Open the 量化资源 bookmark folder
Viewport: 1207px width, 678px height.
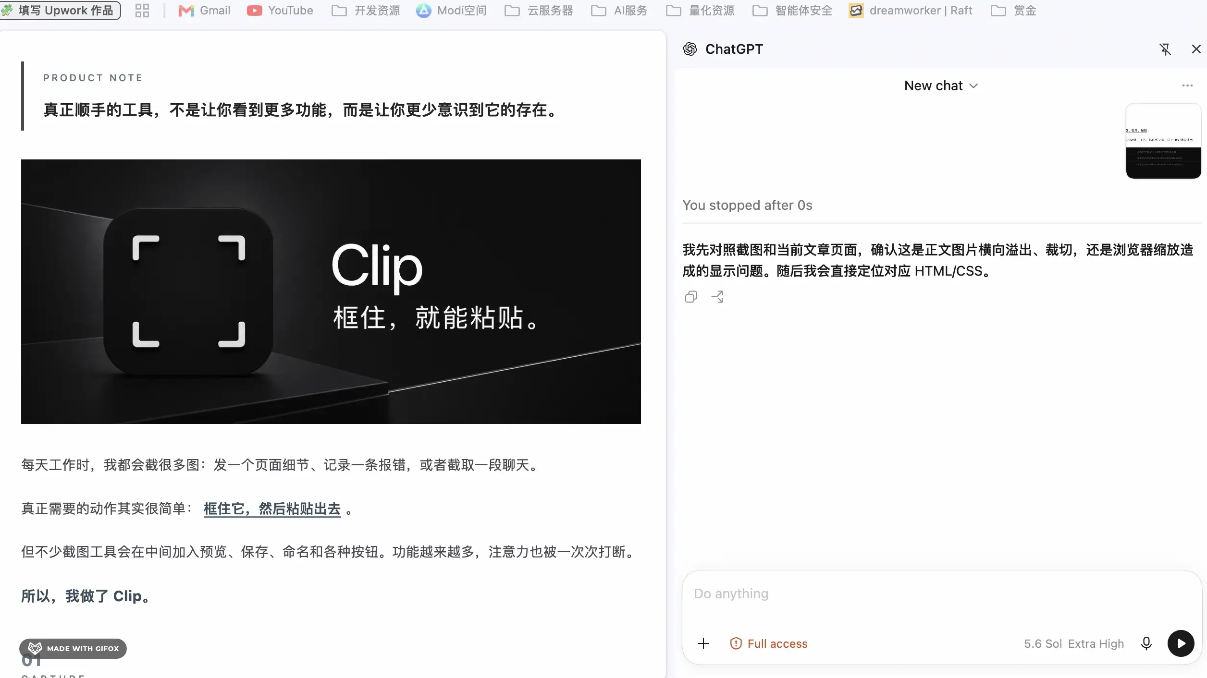coord(700,11)
